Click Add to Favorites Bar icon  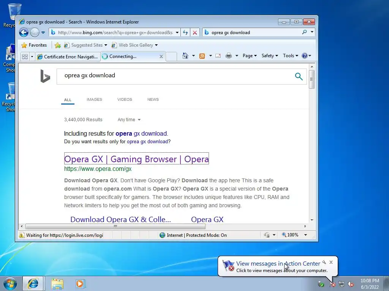58,45
